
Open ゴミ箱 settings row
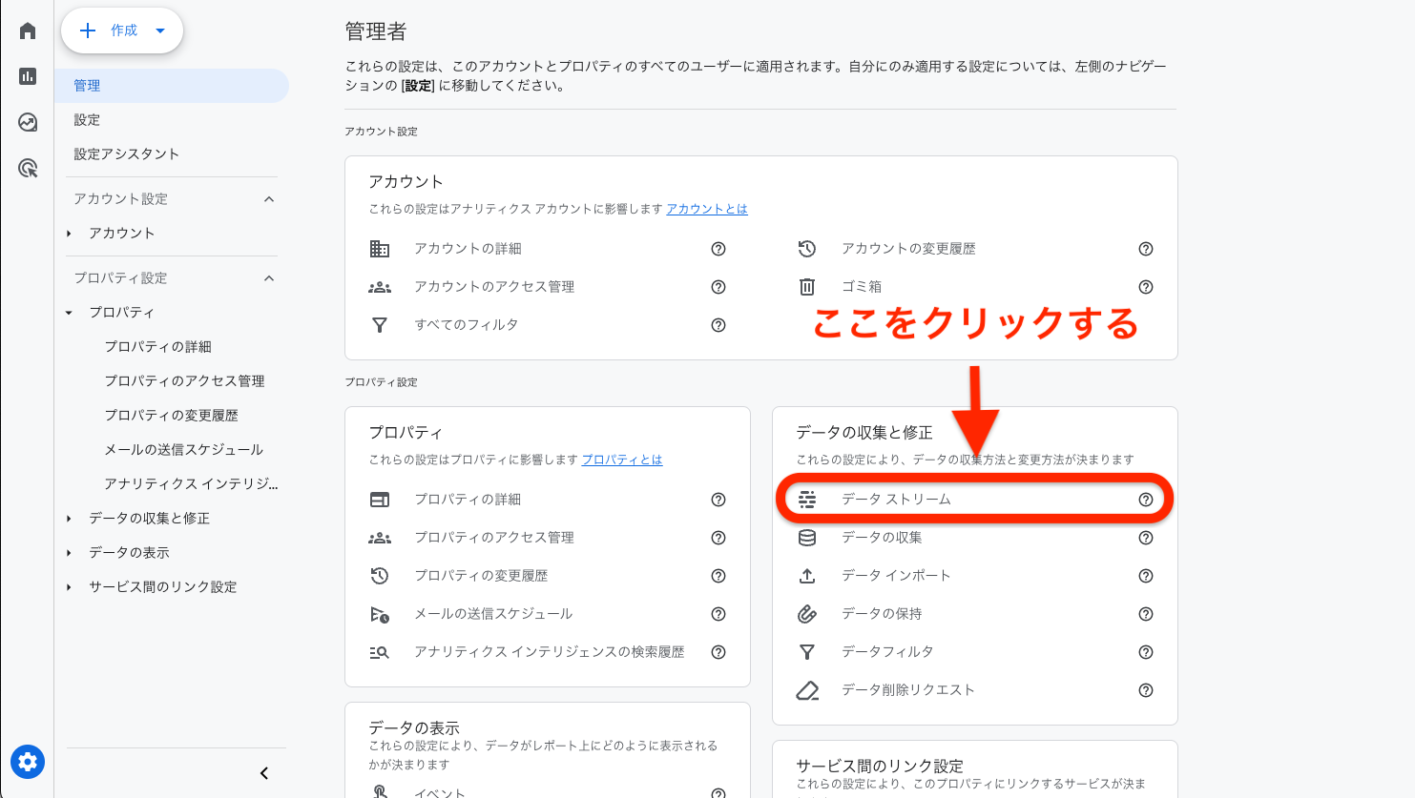(974, 287)
